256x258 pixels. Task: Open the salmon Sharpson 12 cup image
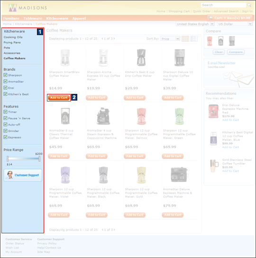click(141, 116)
